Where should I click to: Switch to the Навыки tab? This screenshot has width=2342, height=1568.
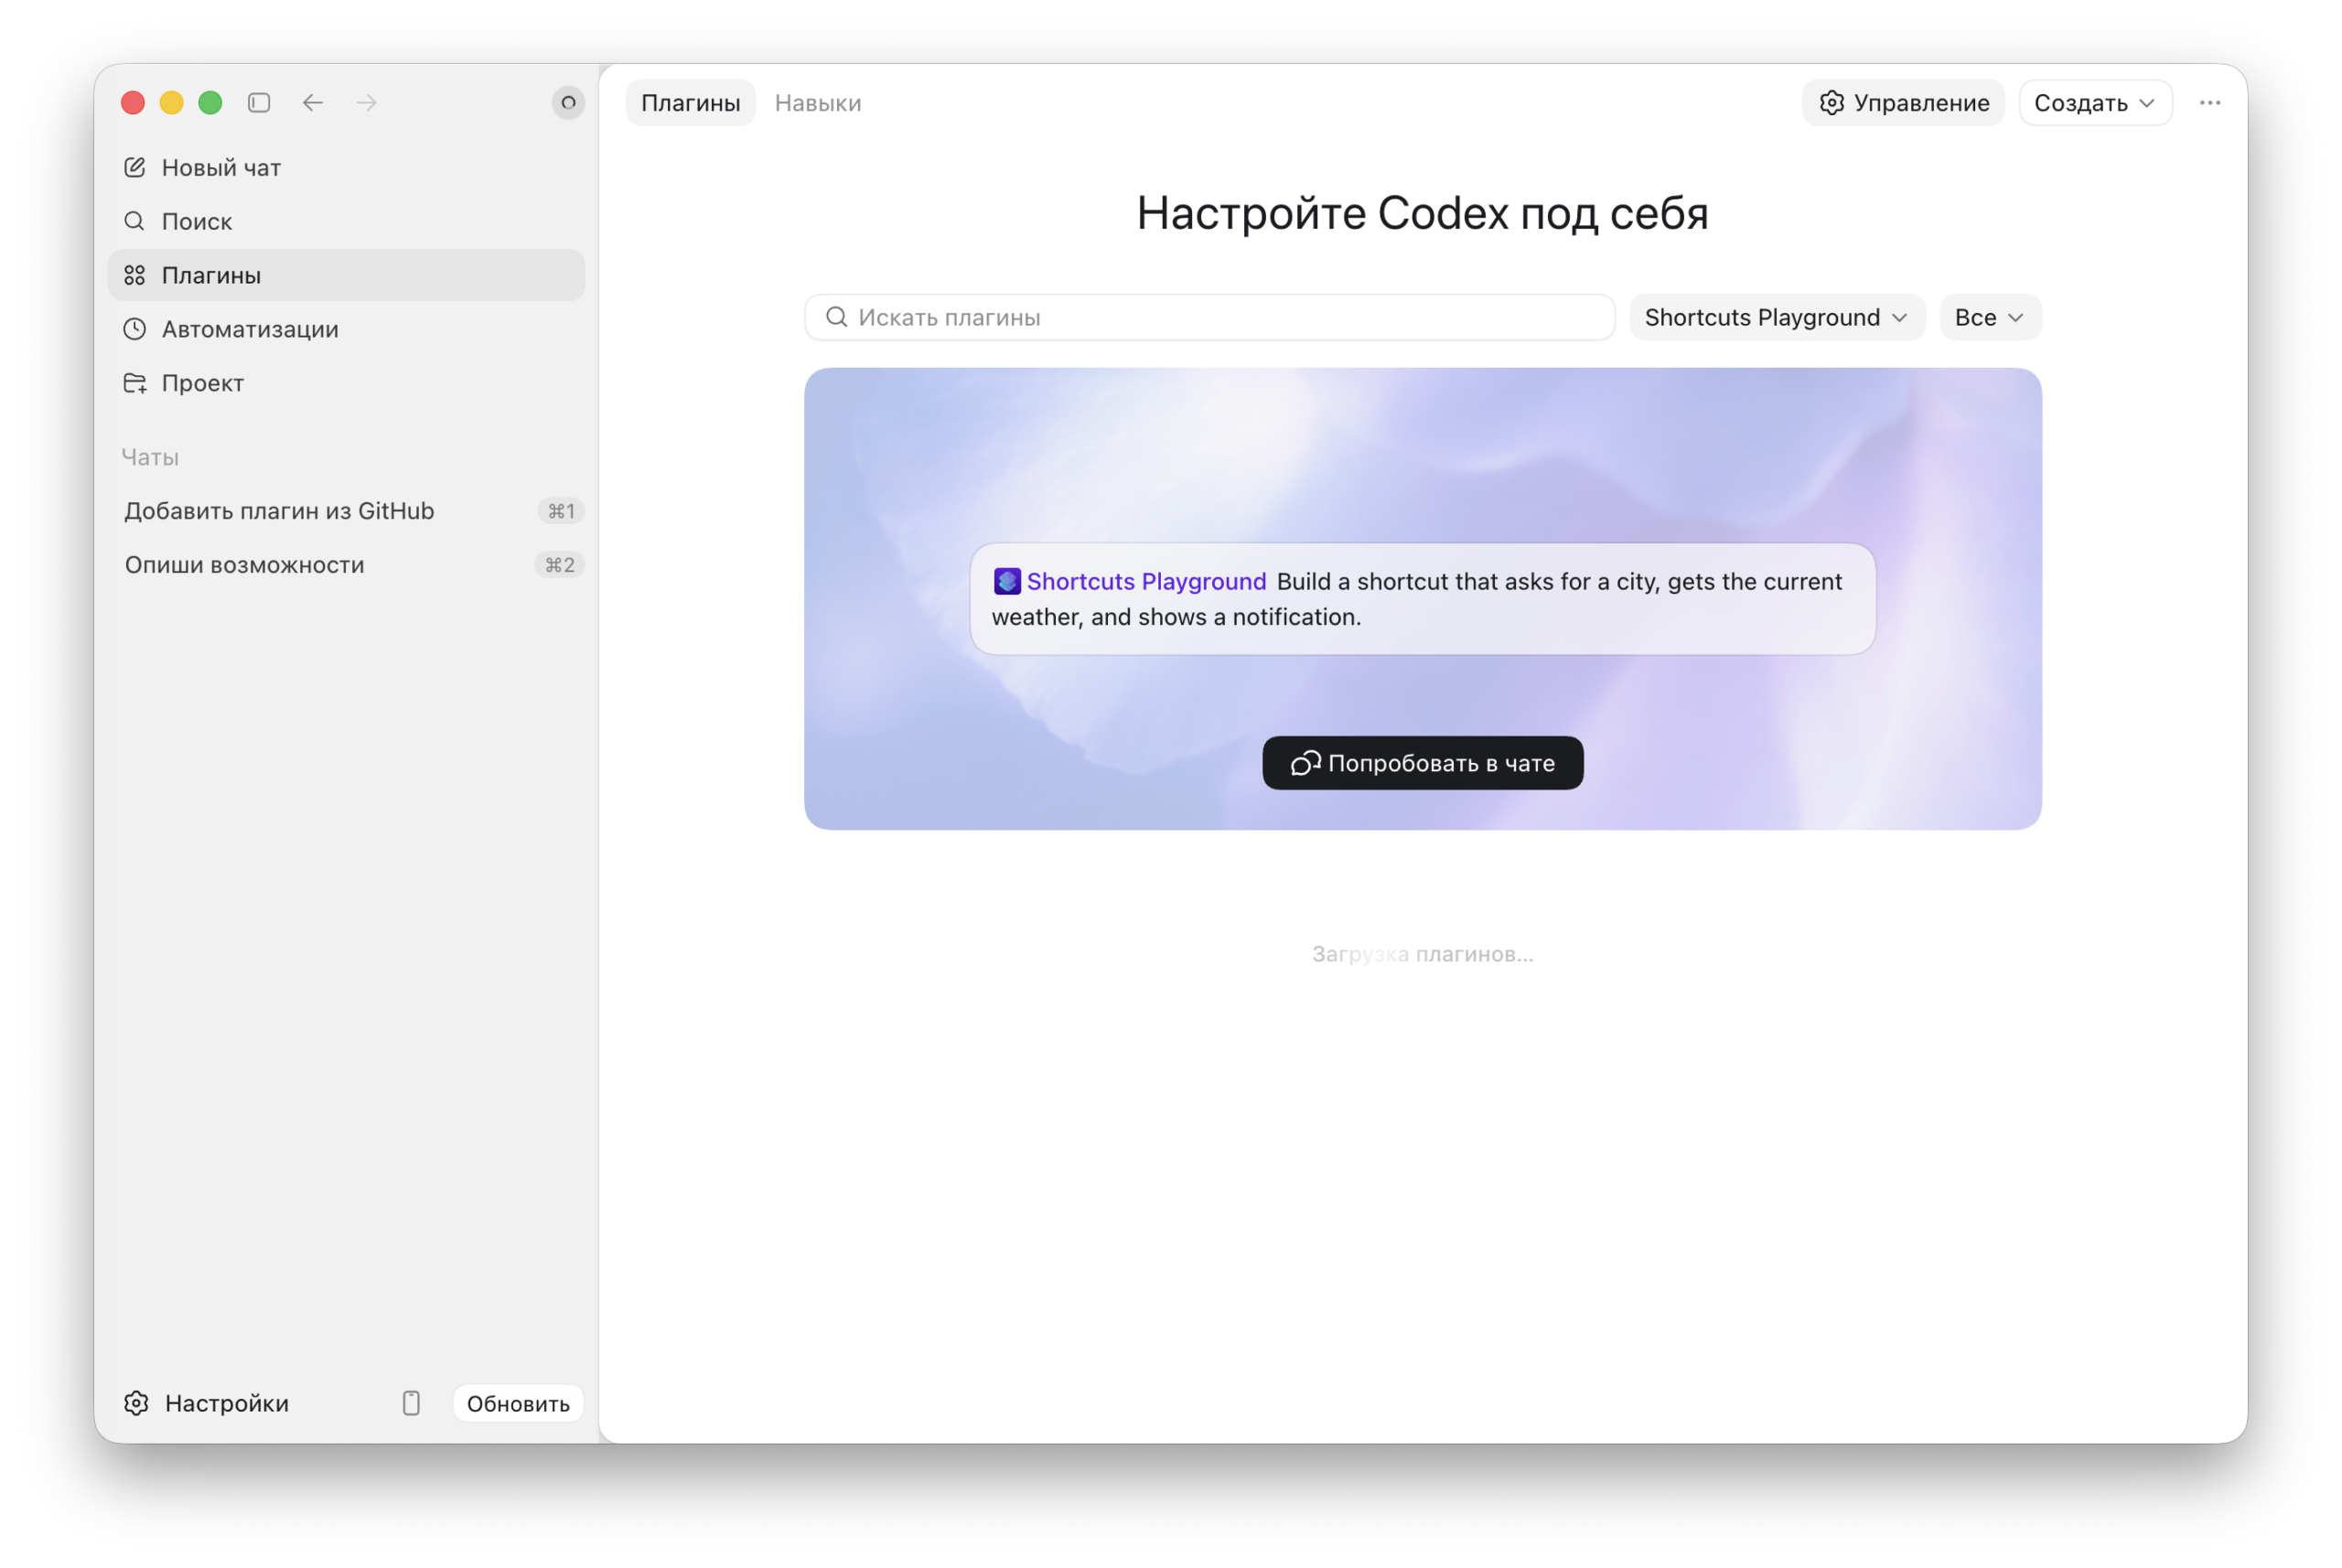tap(818, 103)
